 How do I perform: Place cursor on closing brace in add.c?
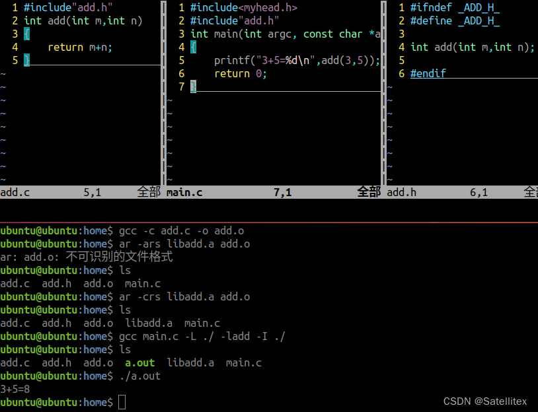coord(26,60)
